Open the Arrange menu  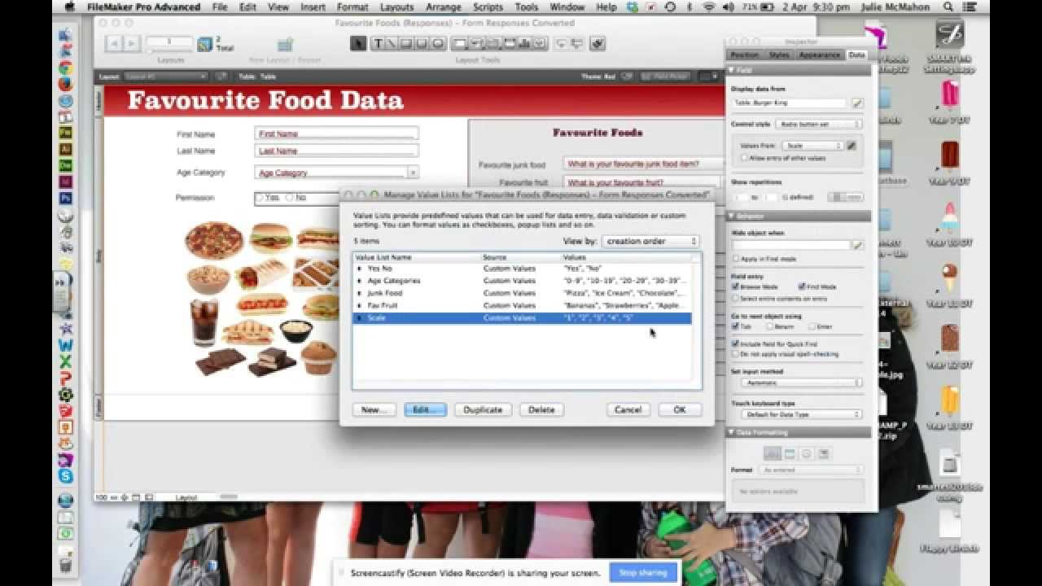(x=443, y=7)
